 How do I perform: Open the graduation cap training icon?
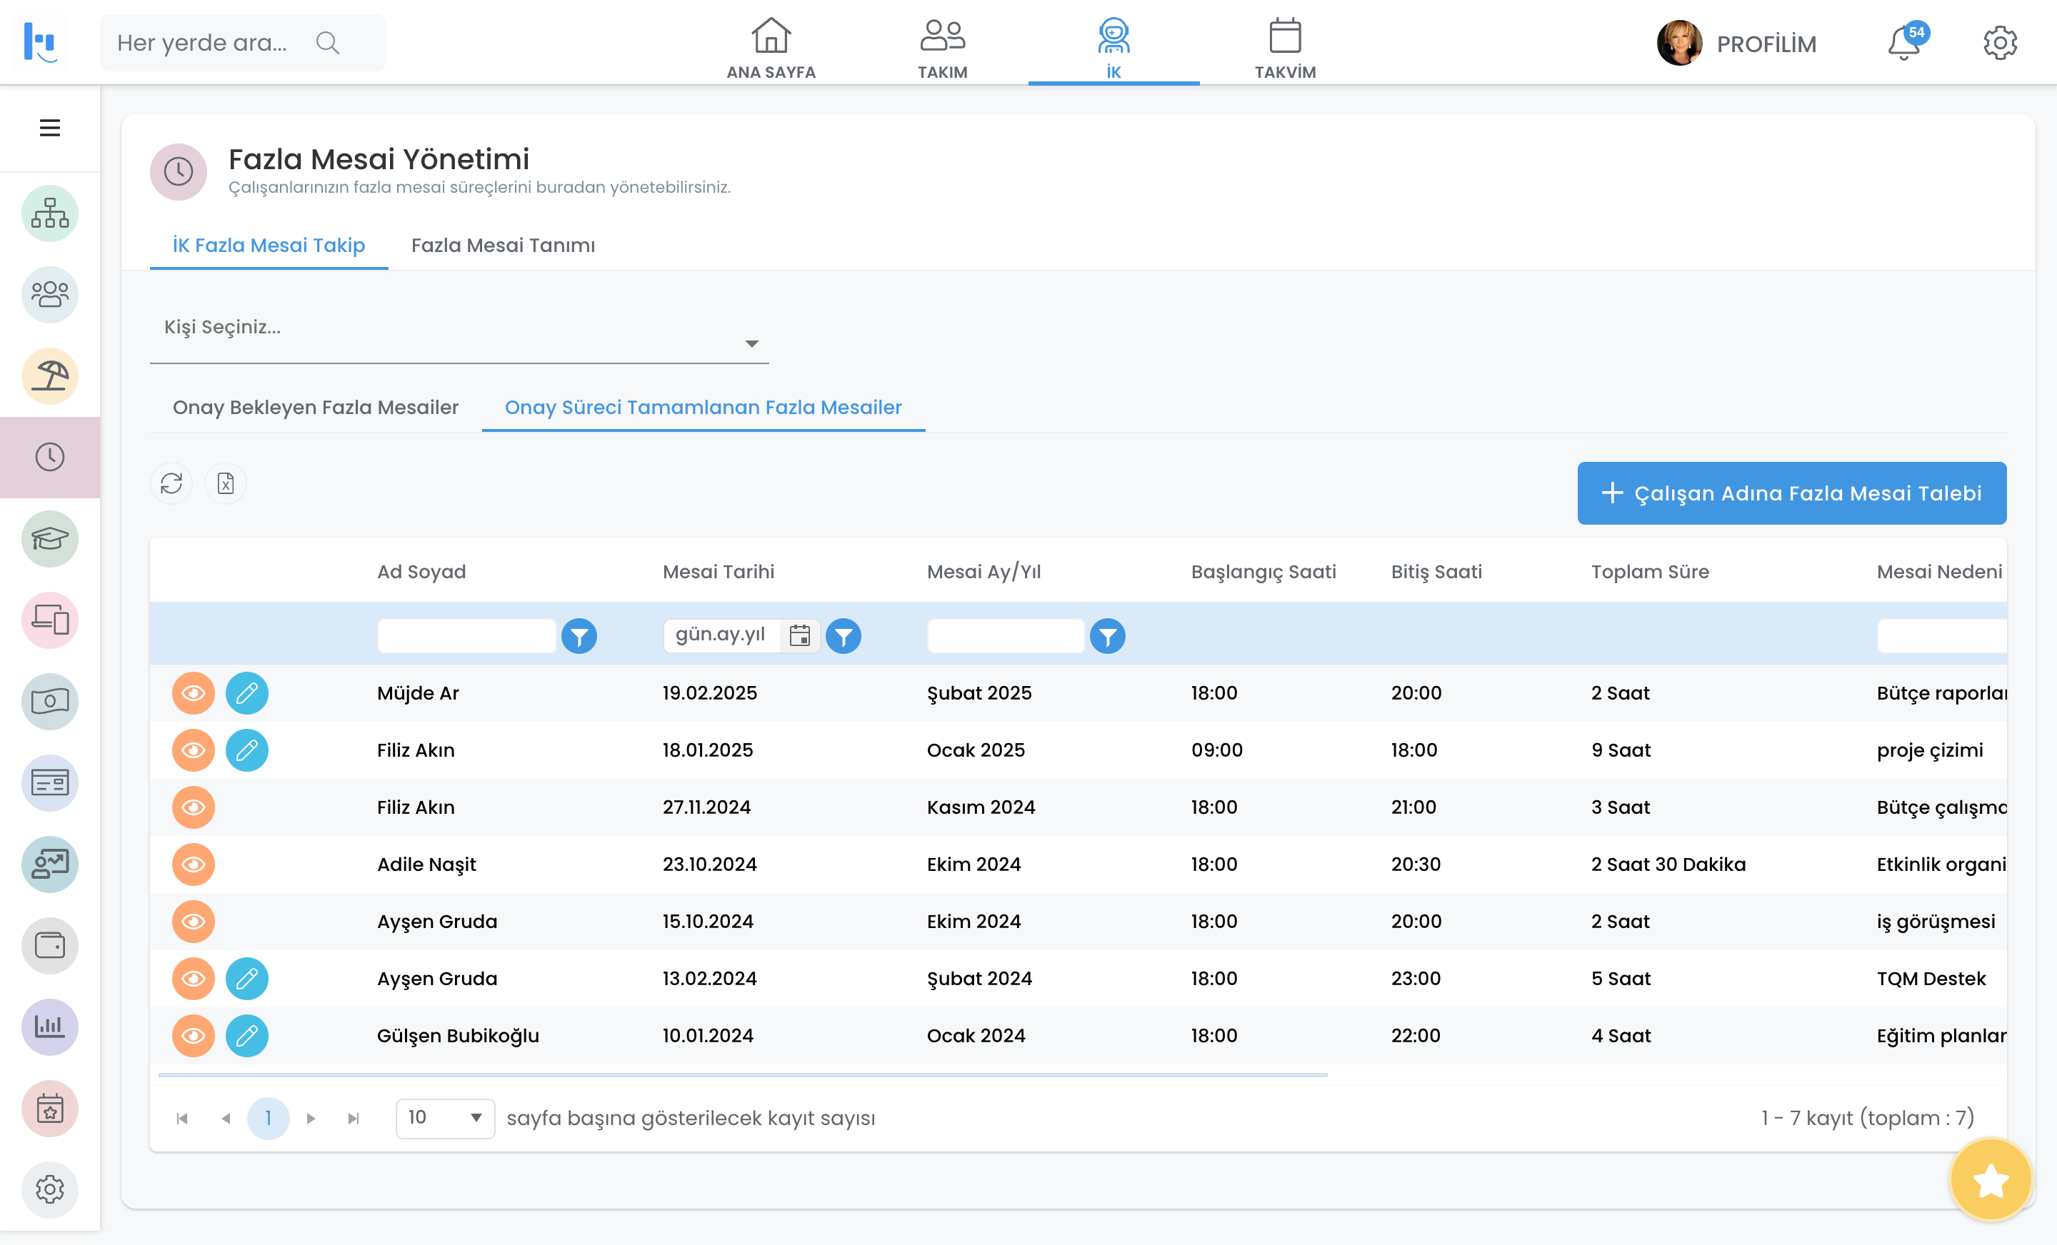[x=49, y=539]
